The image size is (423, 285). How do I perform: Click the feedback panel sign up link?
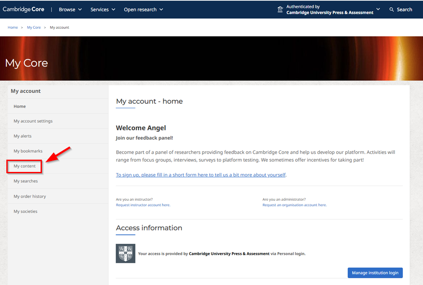(201, 175)
